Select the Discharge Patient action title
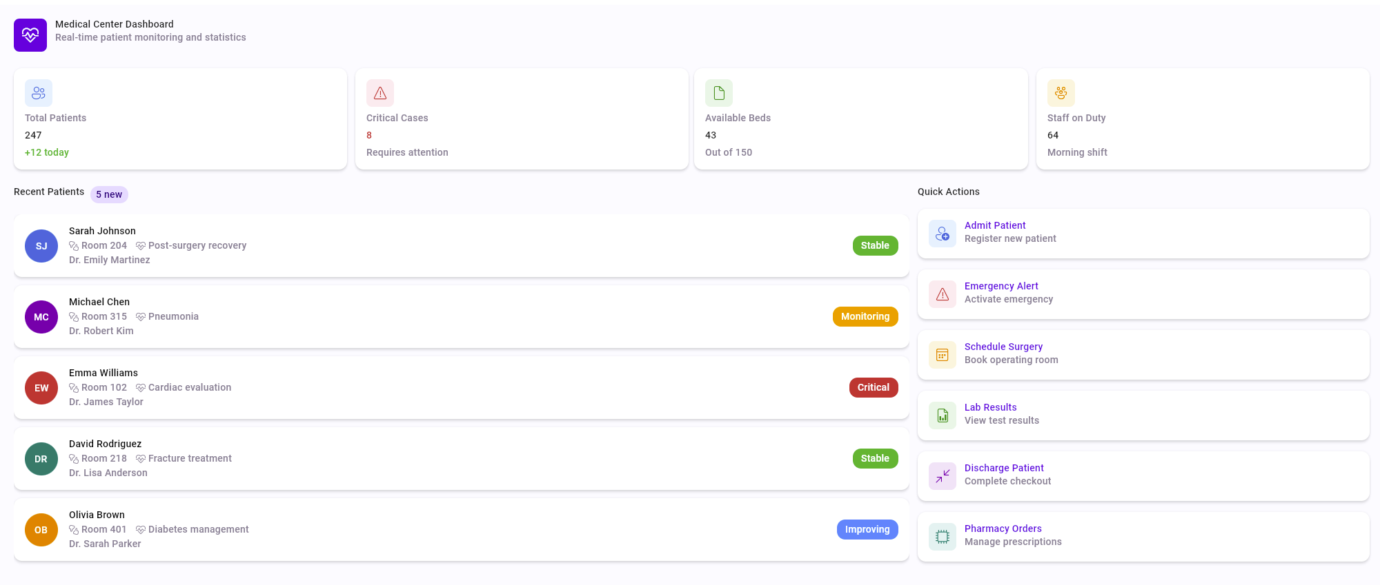The height and width of the screenshot is (585, 1380). (1004, 468)
